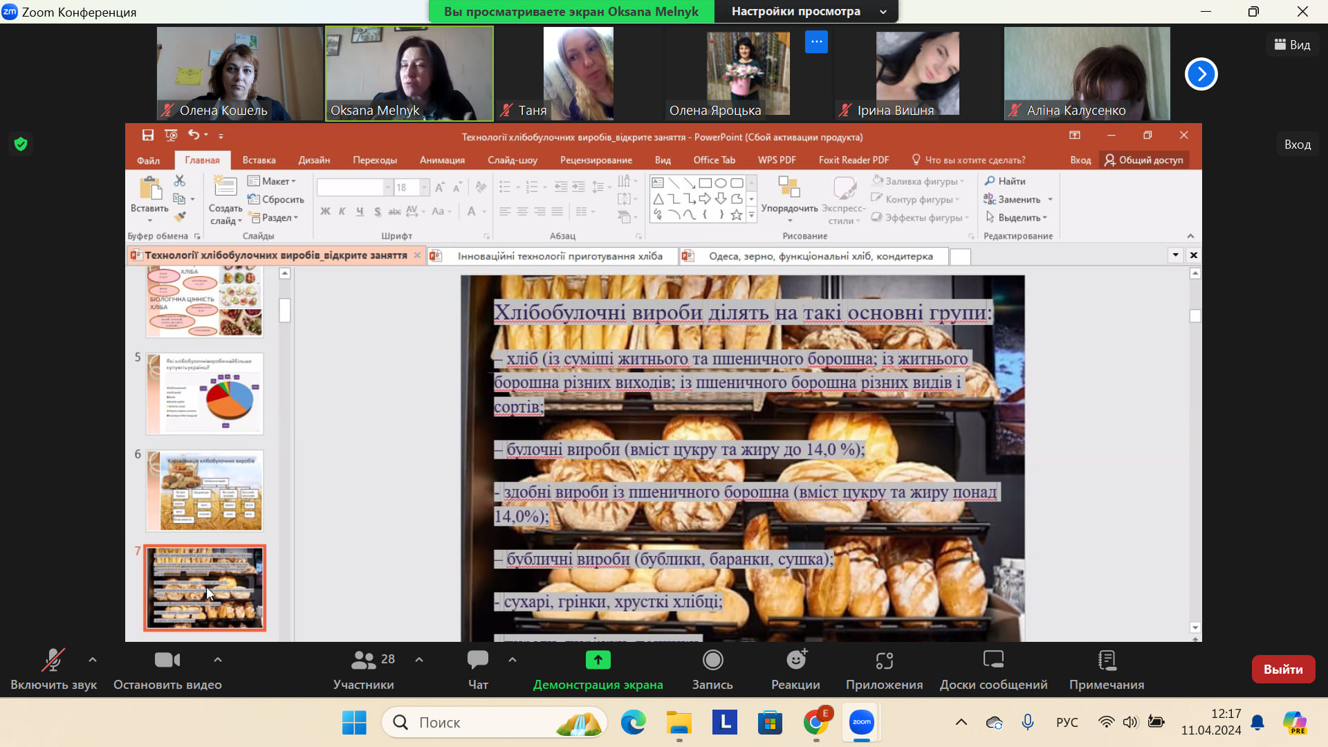Screen dimensions: 1328x747
Task: Open Notes icon in Zoom toolbar
Action: click(x=1107, y=661)
